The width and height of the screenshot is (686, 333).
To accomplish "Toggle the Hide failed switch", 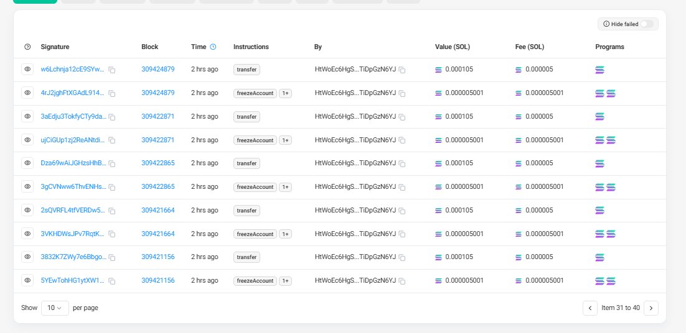I will (x=647, y=24).
